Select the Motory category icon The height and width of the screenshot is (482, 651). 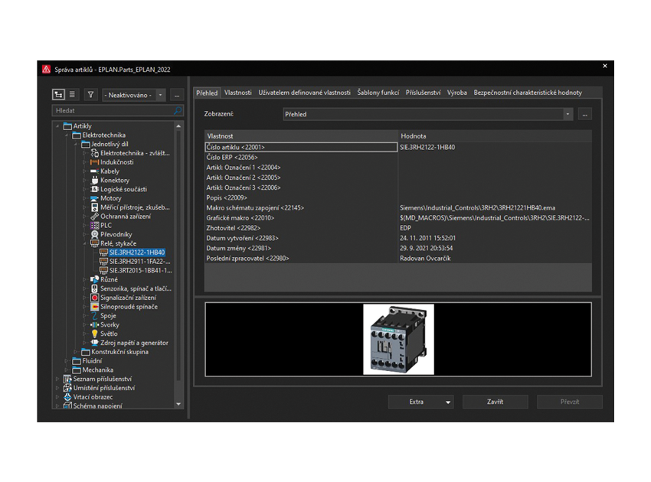95,198
